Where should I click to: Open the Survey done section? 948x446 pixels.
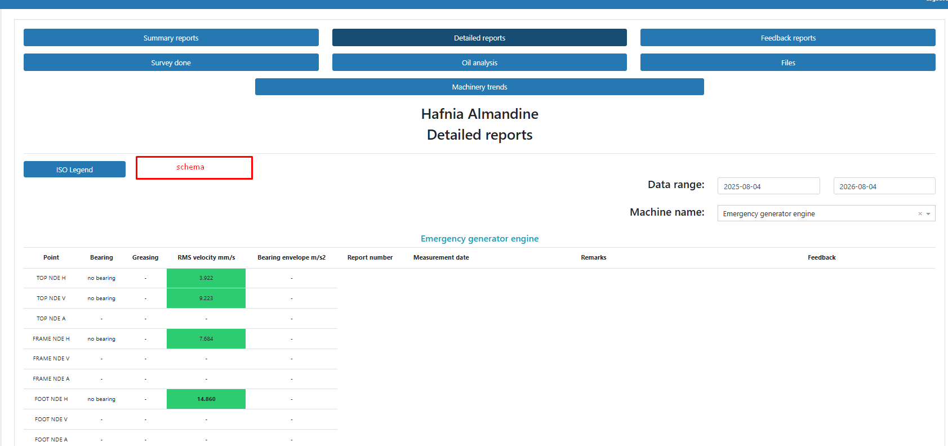point(171,63)
